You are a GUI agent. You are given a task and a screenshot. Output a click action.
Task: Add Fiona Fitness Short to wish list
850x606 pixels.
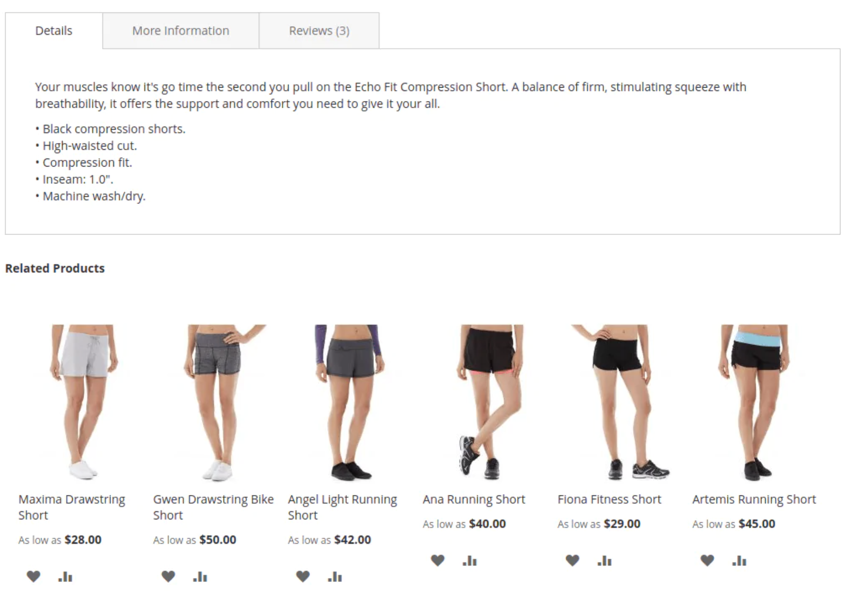[x=573, y=561]
